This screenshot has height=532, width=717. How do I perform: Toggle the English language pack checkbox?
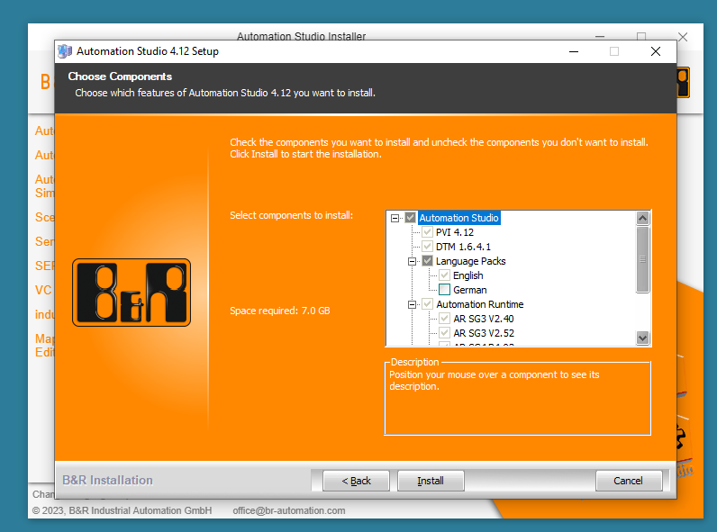(444, 275)
